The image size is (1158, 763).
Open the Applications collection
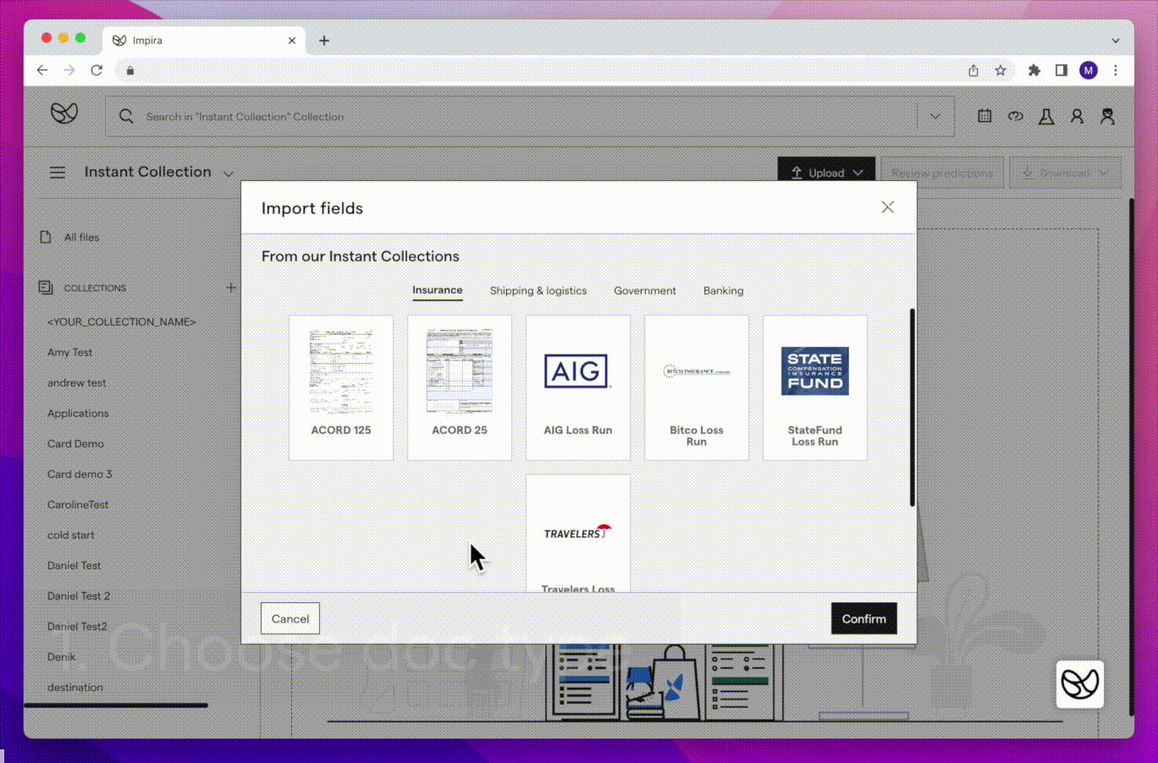tap(78, 413)
